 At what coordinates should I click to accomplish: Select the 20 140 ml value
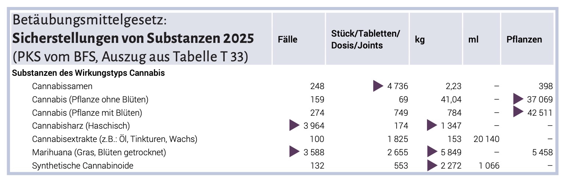point(487,139)
